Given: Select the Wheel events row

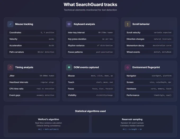Looking at the screenshot, I should [x=149, y=52].
